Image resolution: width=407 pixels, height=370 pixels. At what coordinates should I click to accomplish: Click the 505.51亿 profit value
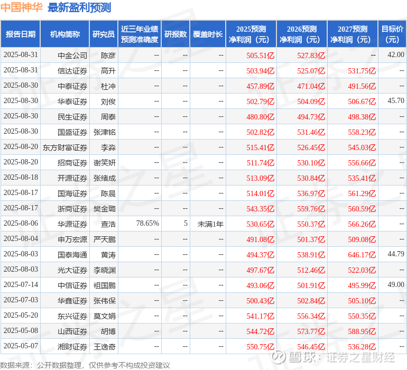tap(260, 55)
